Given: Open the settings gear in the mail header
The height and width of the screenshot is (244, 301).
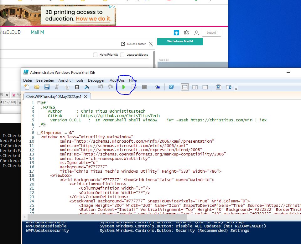Looking at the screenshot, I should tap(186, 33).
